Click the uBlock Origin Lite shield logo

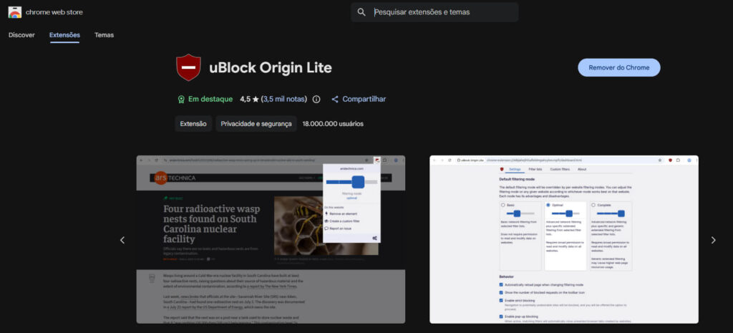[188, 67]
